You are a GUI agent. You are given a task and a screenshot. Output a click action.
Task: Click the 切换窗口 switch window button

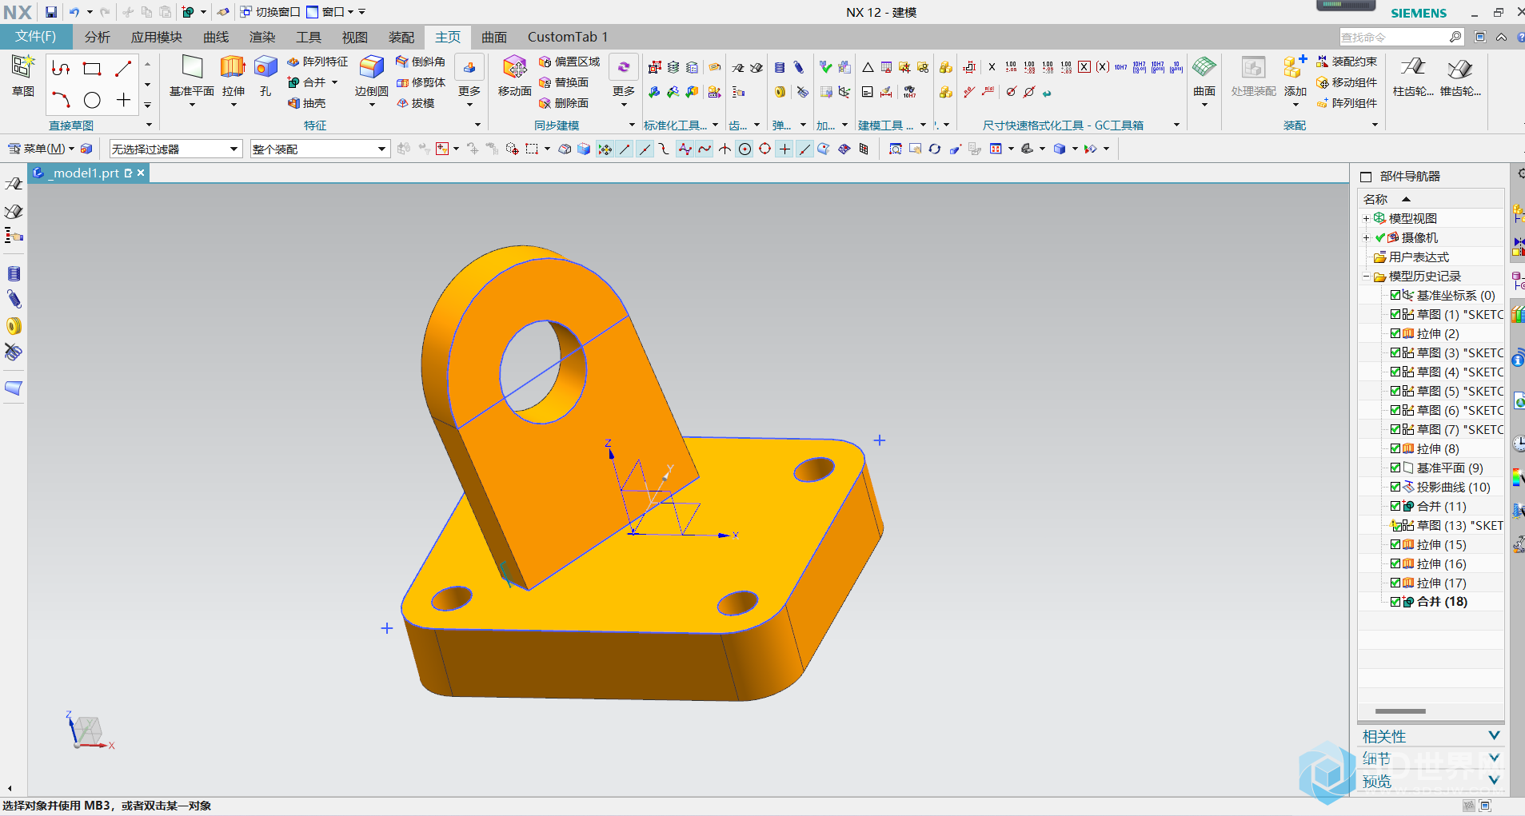coord(269,12)
